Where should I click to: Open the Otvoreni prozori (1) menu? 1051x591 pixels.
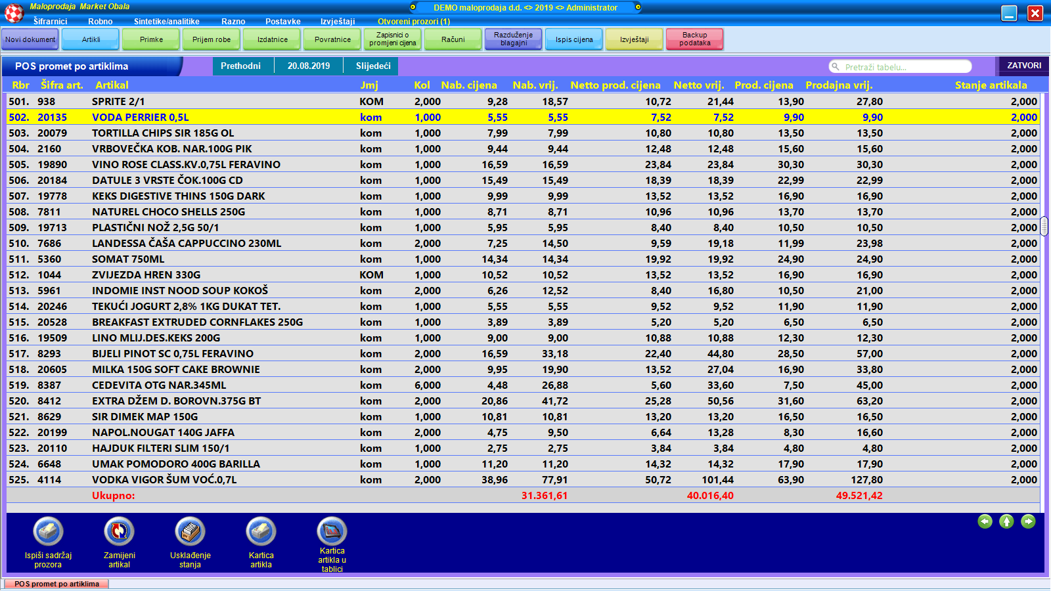[x=414, y=22]
